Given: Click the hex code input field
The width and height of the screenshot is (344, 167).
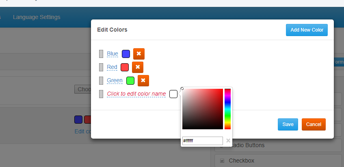Looking at the screenshot, I should point(203,141).
